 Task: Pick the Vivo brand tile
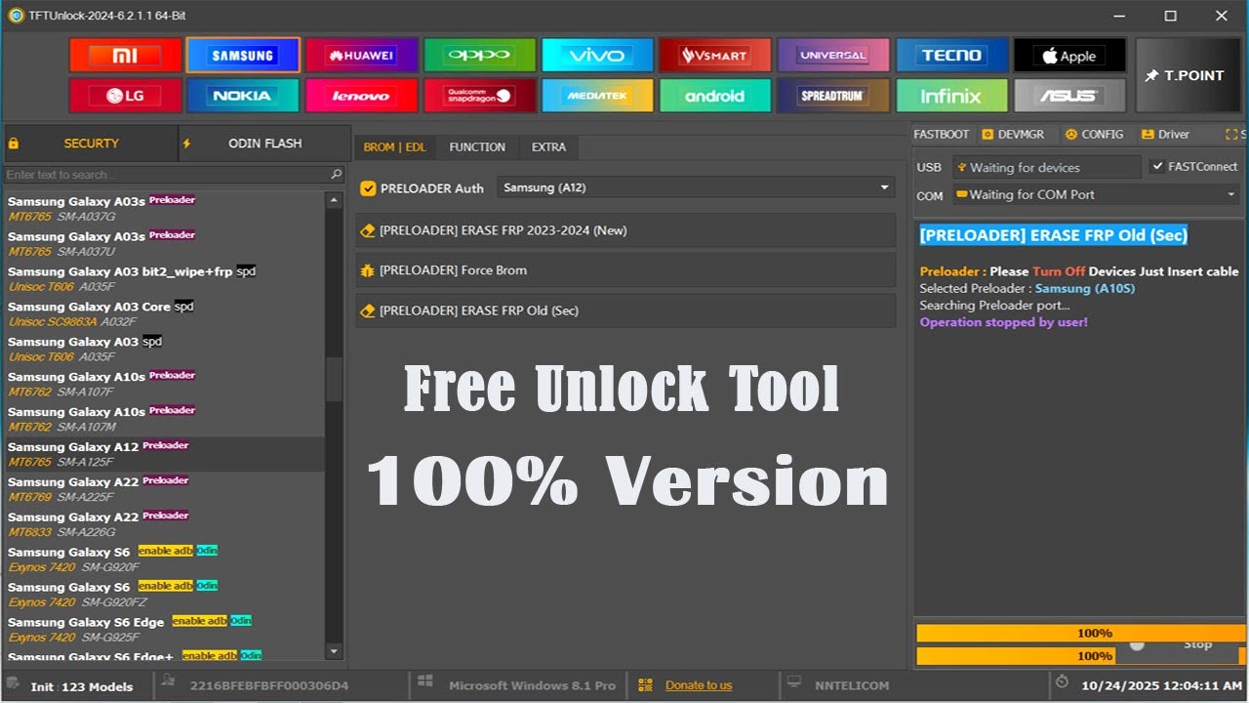pyautogui.click(x=597, y=55)
